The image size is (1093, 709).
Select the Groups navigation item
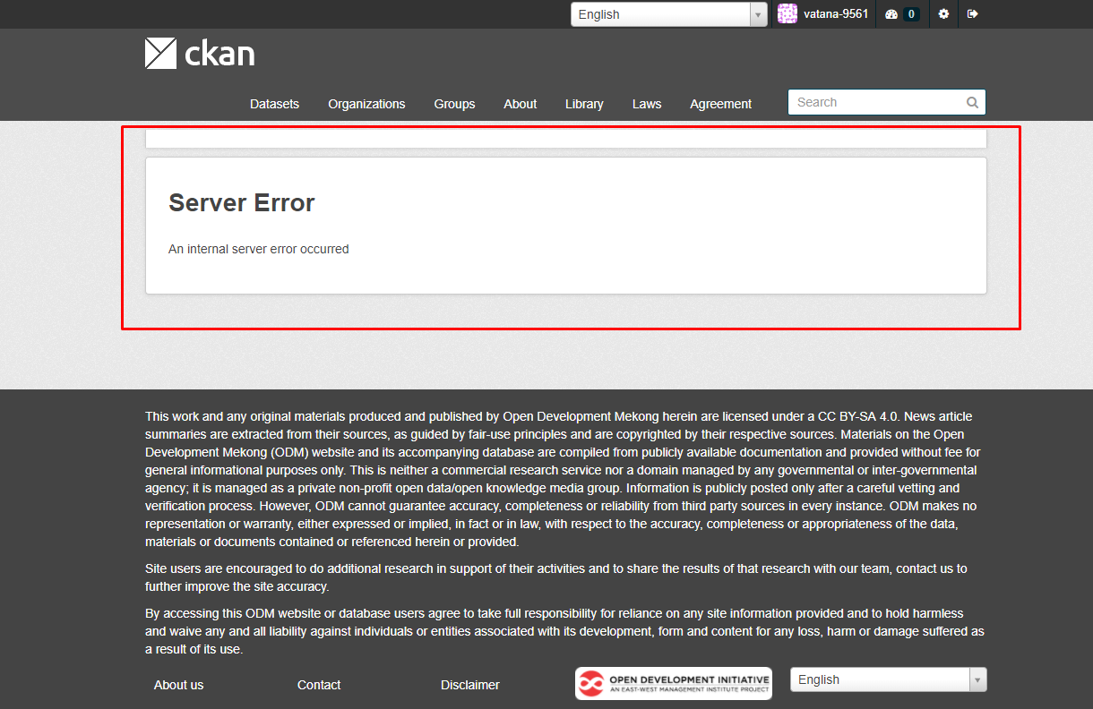pos(454,104)
